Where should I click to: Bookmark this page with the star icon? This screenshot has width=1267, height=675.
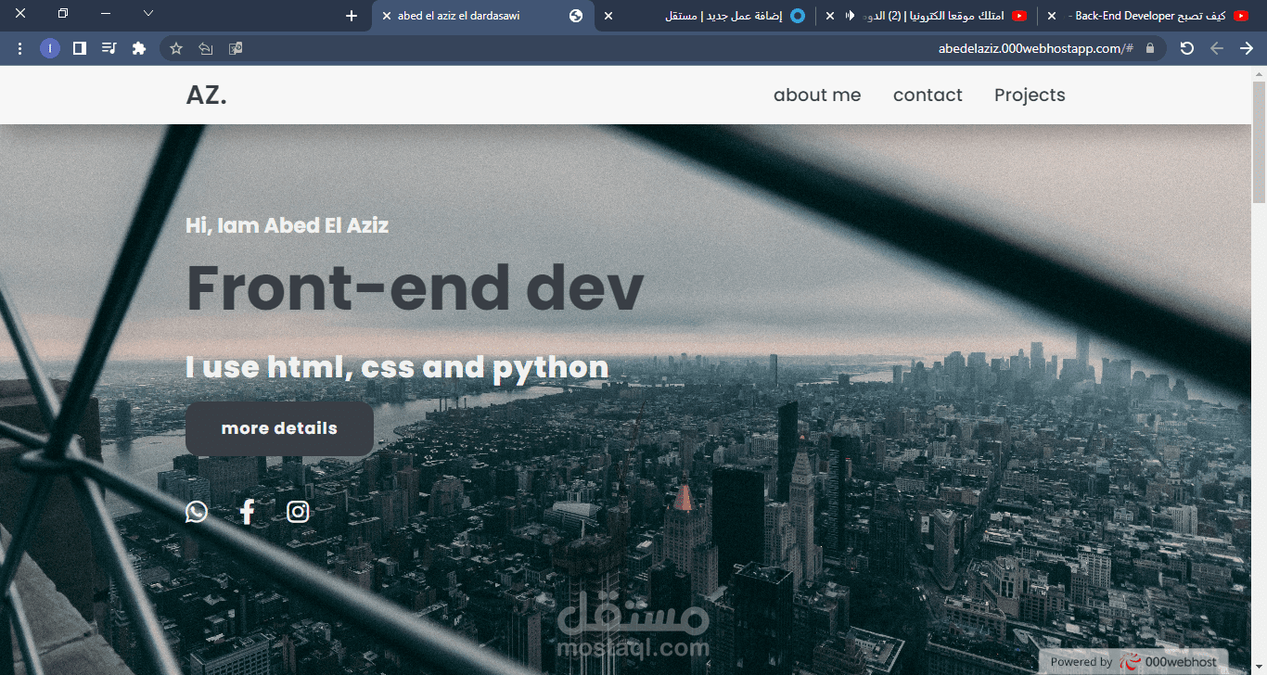[175, 47]
